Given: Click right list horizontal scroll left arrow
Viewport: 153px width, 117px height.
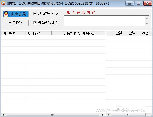Looking at the screenshot, I should (x=108, y=115).
